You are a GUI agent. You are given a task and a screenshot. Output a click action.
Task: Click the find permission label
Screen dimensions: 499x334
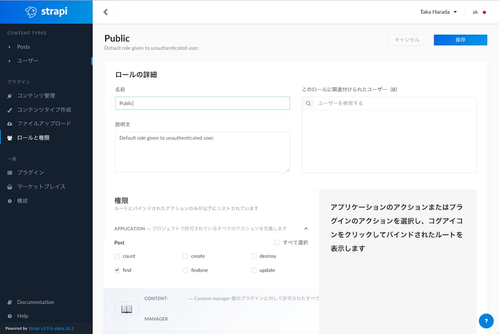pos(127,270)
